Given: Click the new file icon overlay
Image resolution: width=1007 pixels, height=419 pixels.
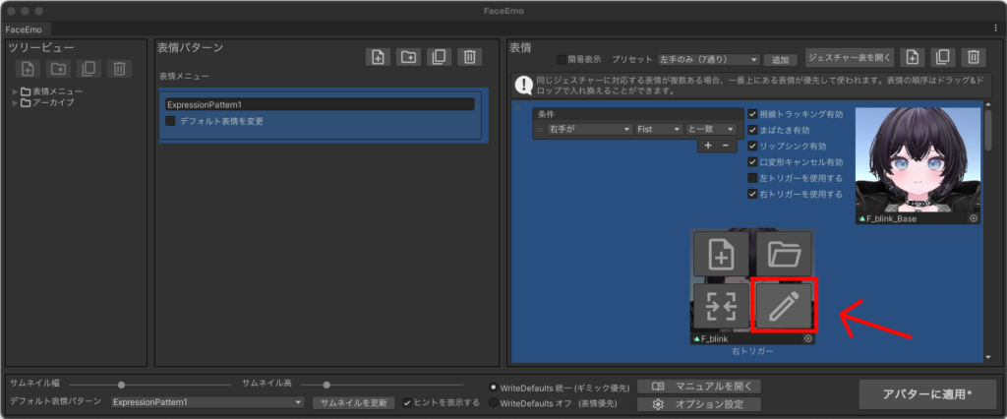Looking at the screenshot, I should (722, 255).
